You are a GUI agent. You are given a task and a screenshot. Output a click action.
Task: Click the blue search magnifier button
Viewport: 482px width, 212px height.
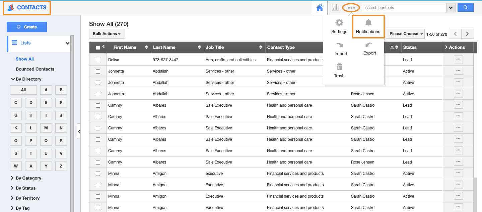coord(465,7)
